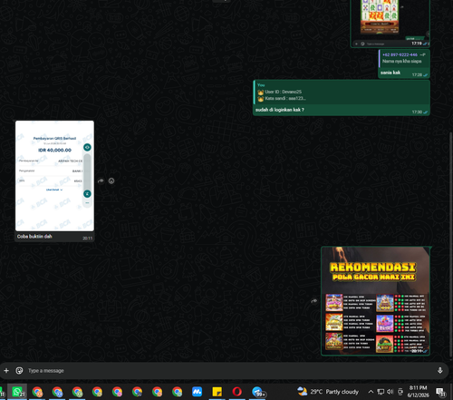Click the quoted "User ID : Devano25" message
453x400 pixels.
(342, 93)
